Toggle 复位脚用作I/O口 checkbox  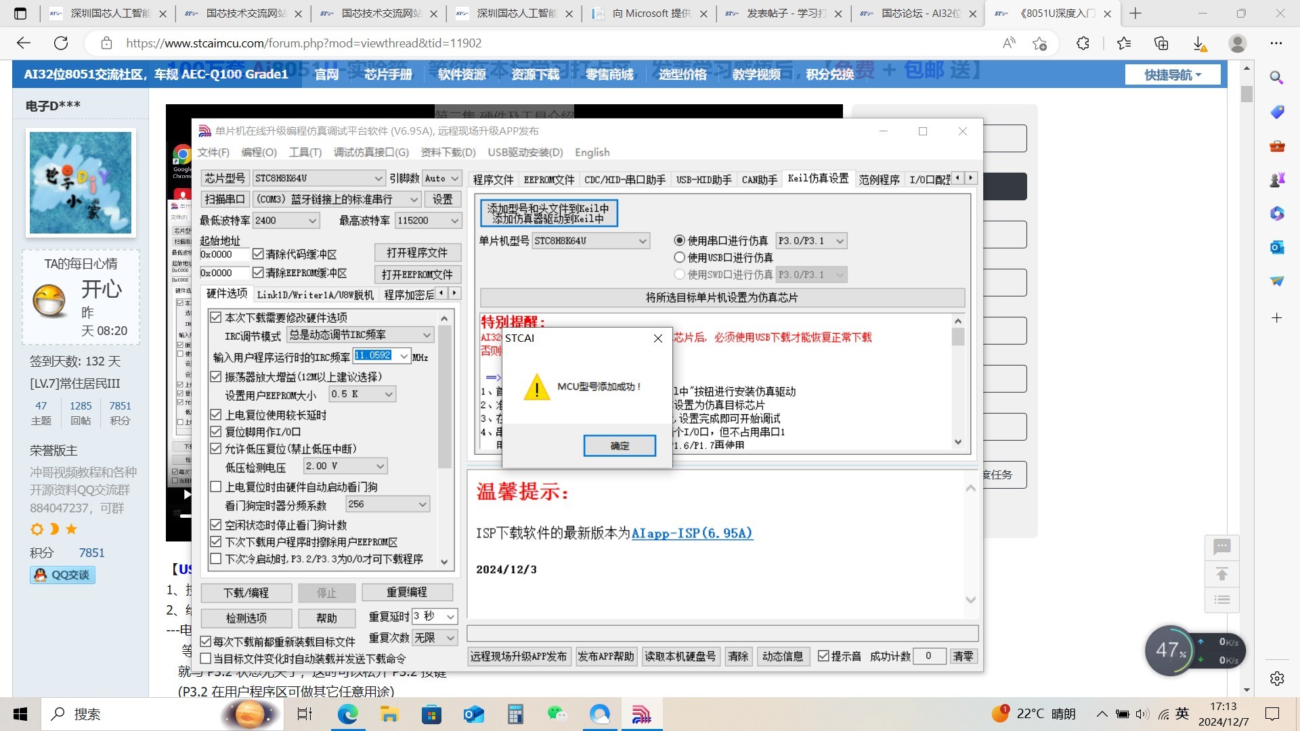(216, 431)
